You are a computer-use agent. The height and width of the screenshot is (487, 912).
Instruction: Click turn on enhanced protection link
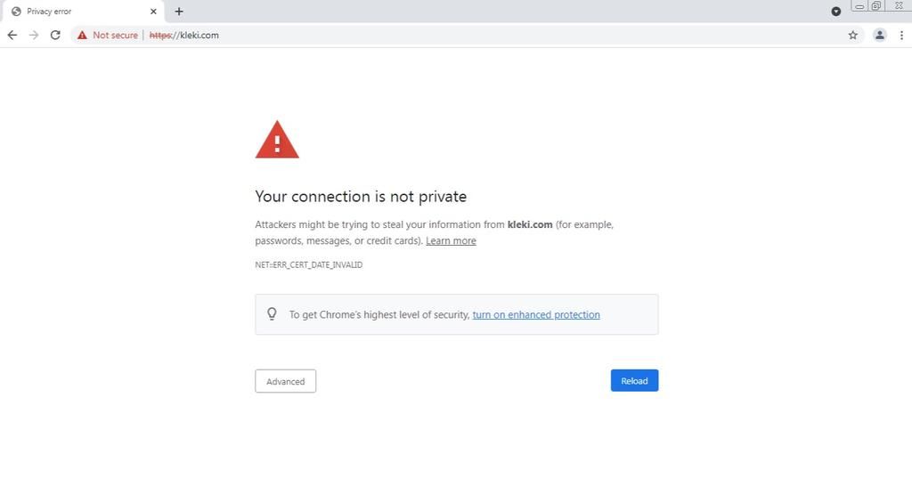pos(536,315)
